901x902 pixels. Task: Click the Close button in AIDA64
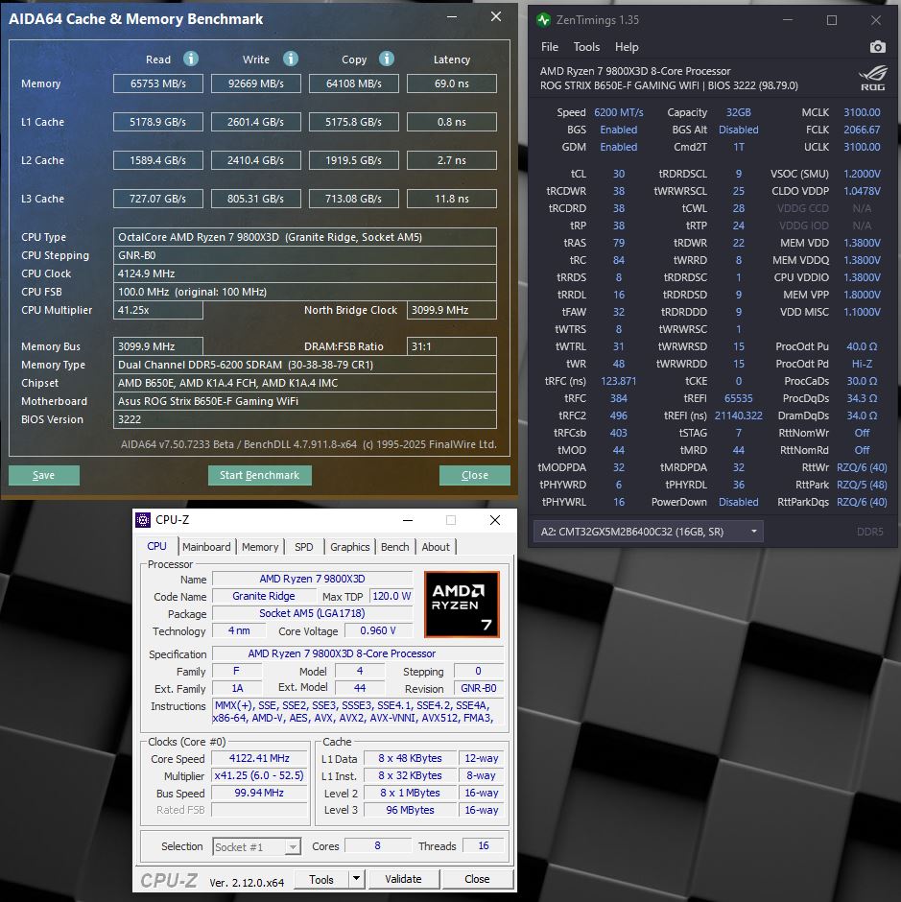[475, 475]
